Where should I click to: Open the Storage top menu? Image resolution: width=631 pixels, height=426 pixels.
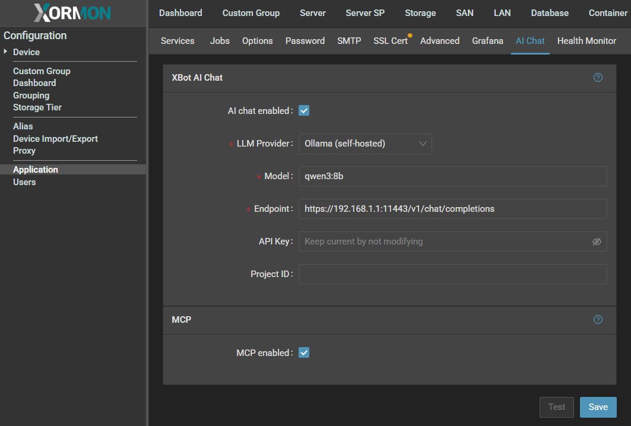point(420,13)
